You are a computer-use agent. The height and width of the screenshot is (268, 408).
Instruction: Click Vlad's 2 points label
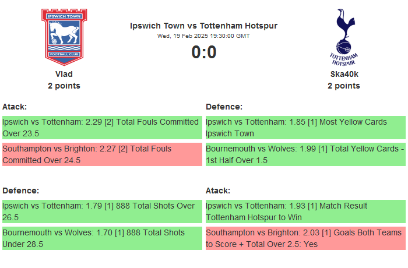point(64,86)
